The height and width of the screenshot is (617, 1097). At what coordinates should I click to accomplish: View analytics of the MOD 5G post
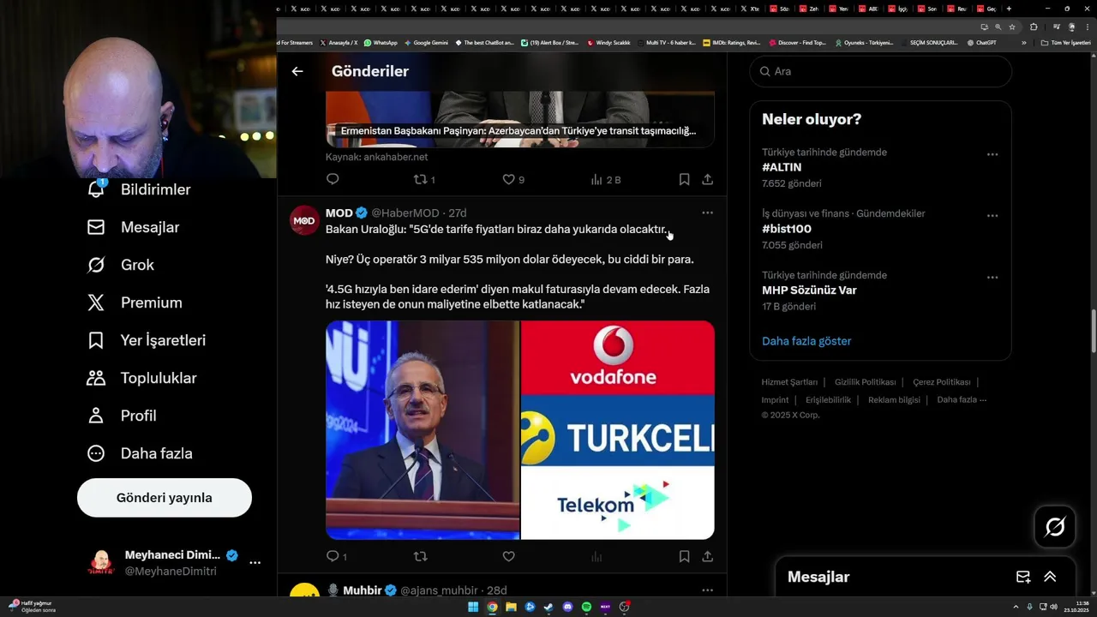[x=597, y=556]
